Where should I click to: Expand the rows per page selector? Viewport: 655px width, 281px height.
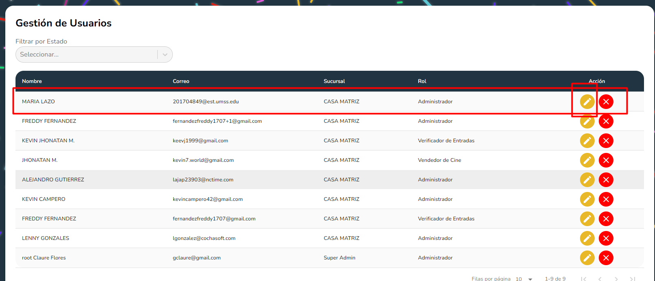pos(524,279)
